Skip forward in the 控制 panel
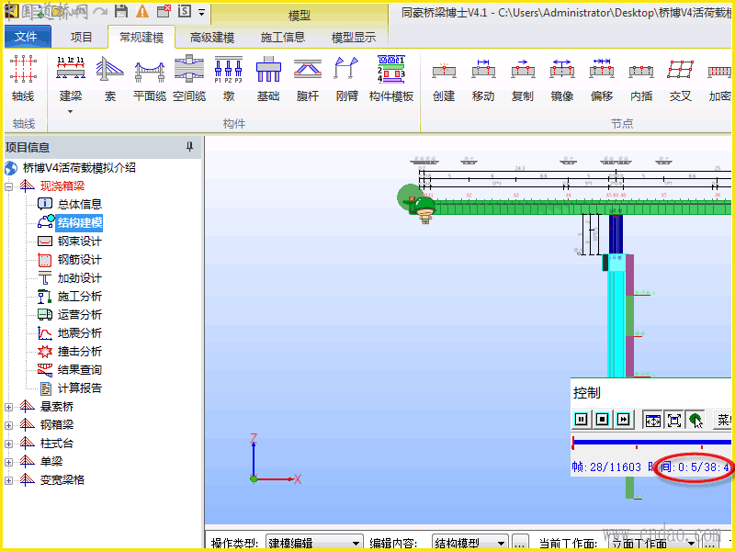735x551 pixels. pos(624,419)
